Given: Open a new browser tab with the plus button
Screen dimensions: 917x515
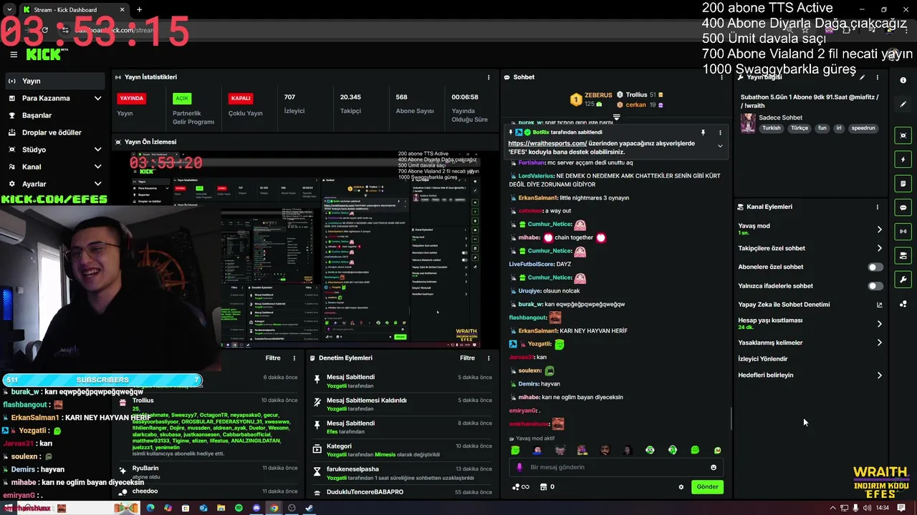Looking at the screenshot, I should click(139, 9).
